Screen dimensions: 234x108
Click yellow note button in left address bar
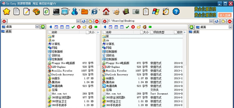pos(90,21)
